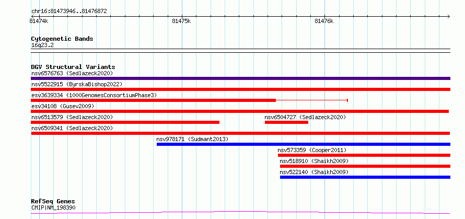The image size is (465, 219).
Task: Click the nsv6513579 red variant bar
Action: (x=125, y=122)
